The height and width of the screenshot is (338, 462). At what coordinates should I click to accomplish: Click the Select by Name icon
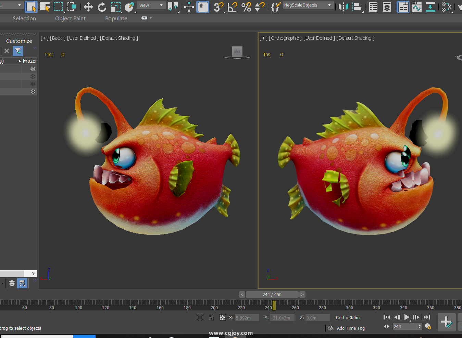(x=45, y=7)
